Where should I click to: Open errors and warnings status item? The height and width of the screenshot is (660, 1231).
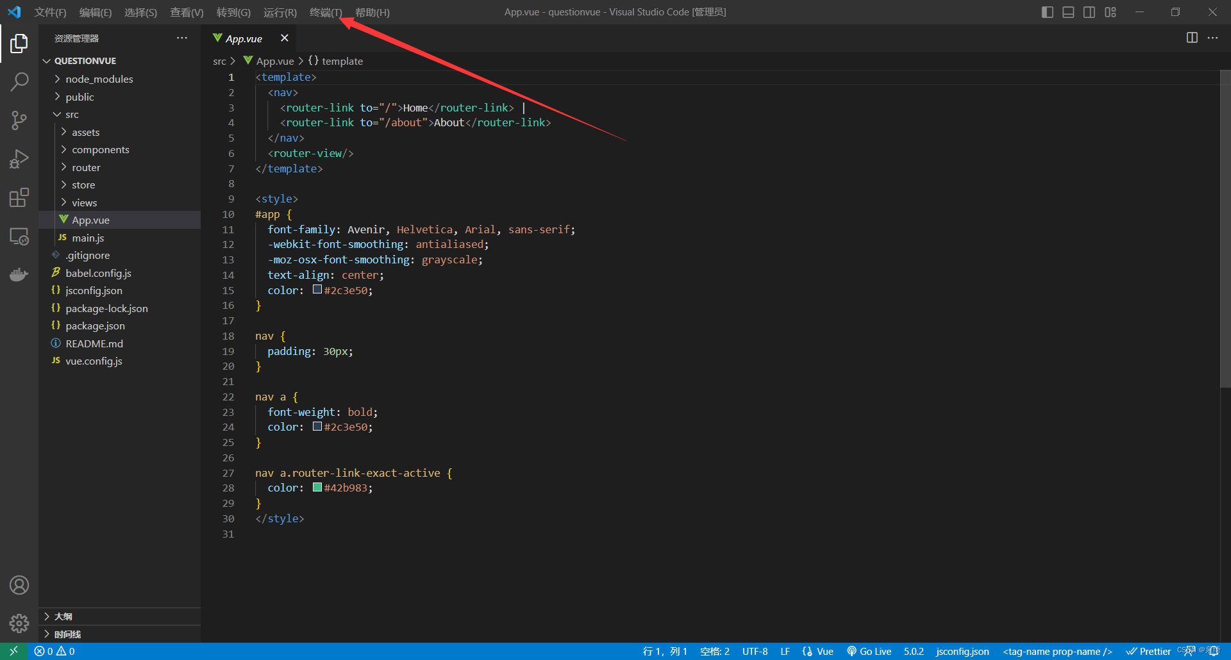[x=54, y=651]
